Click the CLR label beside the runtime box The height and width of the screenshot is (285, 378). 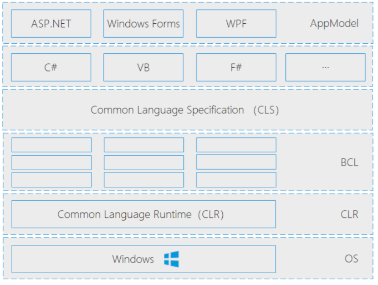[x=349, y=214]
